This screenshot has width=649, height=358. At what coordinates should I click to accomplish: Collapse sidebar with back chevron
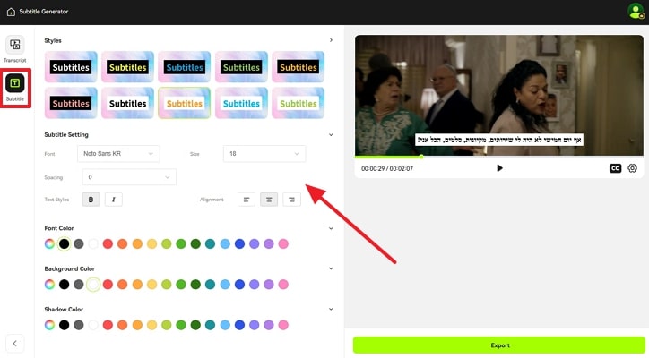15,343
